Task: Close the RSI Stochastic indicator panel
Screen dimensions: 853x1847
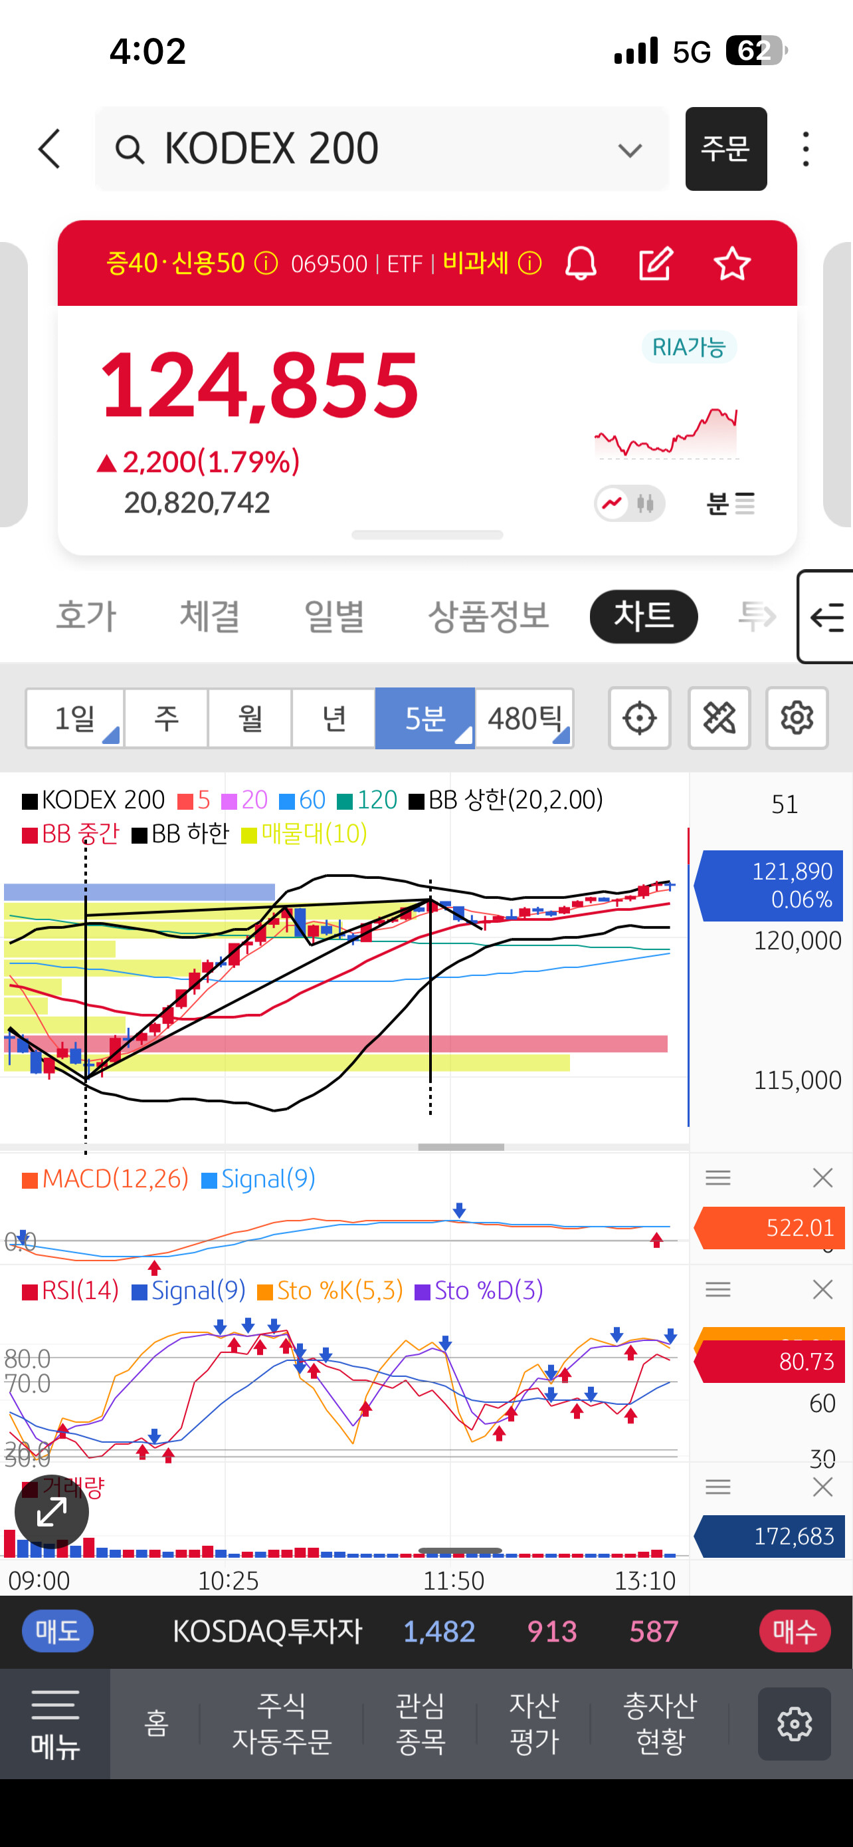Action: (823, 1289)
